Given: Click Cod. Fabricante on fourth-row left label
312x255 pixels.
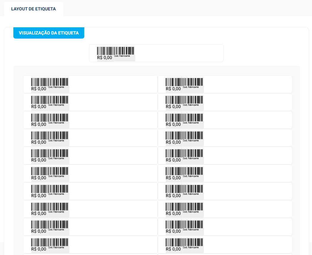Looking at the screenshot, I should tap(56, 140).
